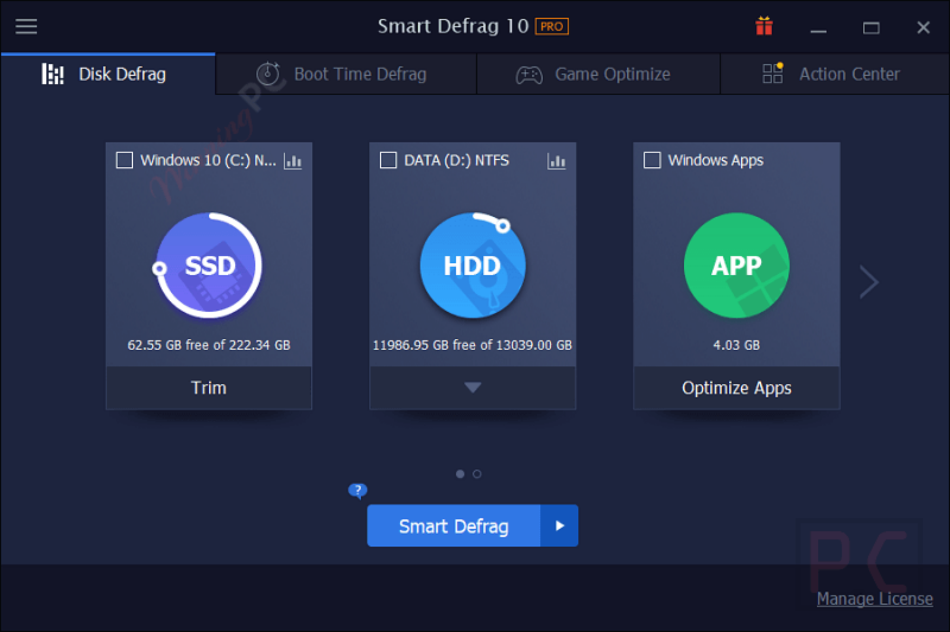Viewport: 950px width, 632px height.
Task: Click the help question mark bubble
Action: click(x=357, y=490)
